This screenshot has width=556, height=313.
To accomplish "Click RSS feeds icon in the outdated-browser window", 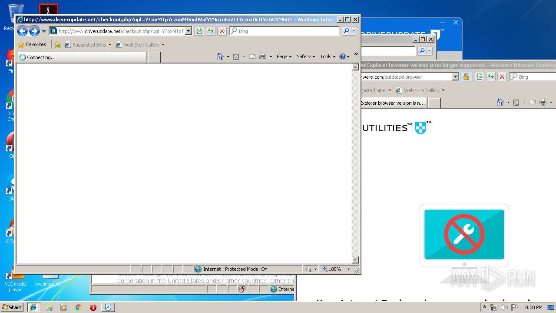I will tap(516, 102).
